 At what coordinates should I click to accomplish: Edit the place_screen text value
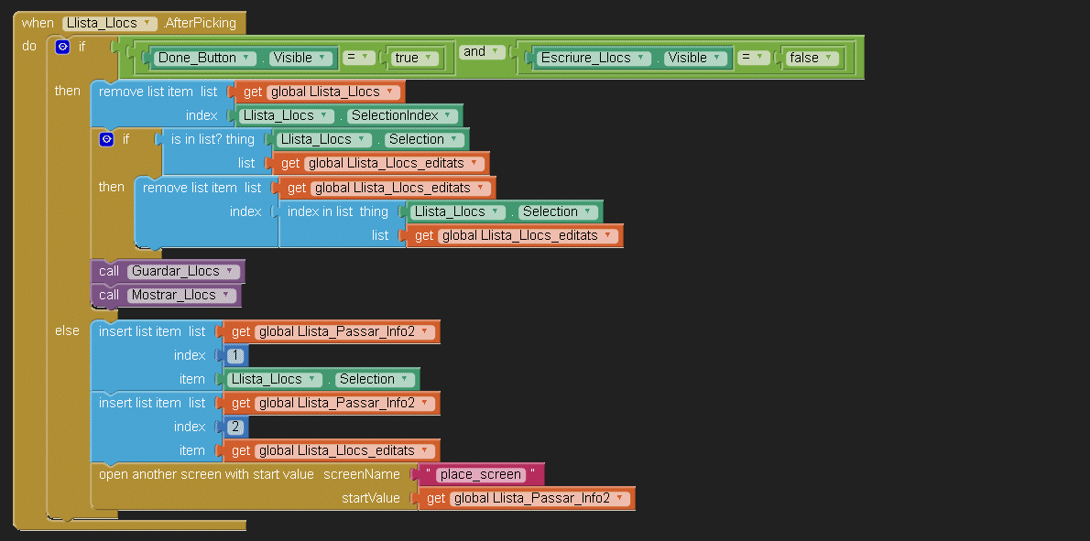pos(480,474)
